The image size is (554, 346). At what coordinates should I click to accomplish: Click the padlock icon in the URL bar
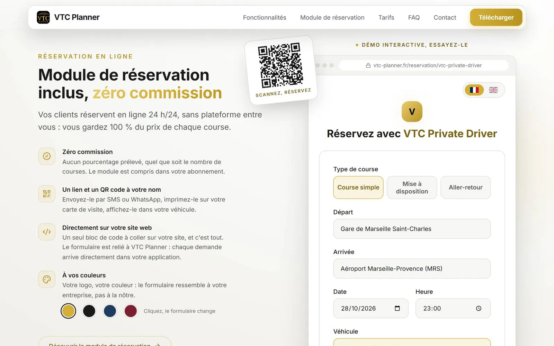[x=368, y=65]
